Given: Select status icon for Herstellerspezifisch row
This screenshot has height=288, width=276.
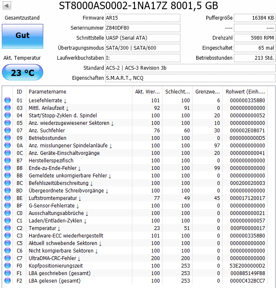Looking at the screenshot, I should [8, 160].
